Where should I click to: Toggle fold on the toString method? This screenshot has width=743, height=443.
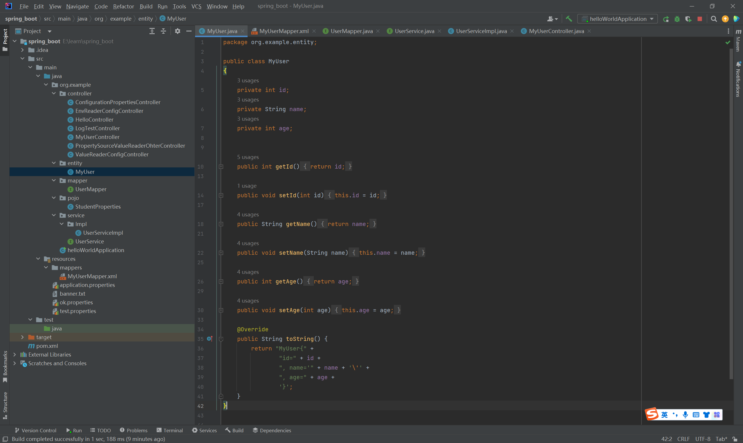click(221, 339)
